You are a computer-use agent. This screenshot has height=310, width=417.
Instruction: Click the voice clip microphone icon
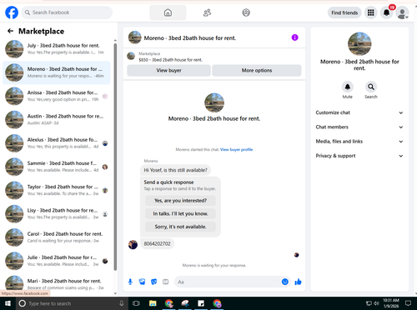click(x=130, y=282)
